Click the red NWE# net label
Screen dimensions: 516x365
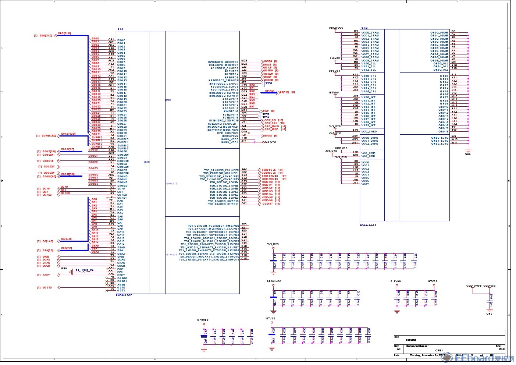point(268,61)
